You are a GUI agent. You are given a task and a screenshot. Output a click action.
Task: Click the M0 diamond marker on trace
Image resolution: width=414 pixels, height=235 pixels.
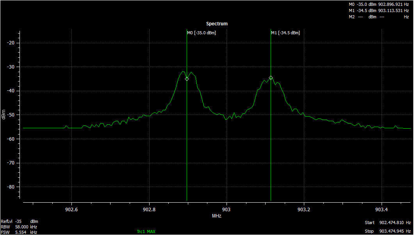[x=187, y=79]
